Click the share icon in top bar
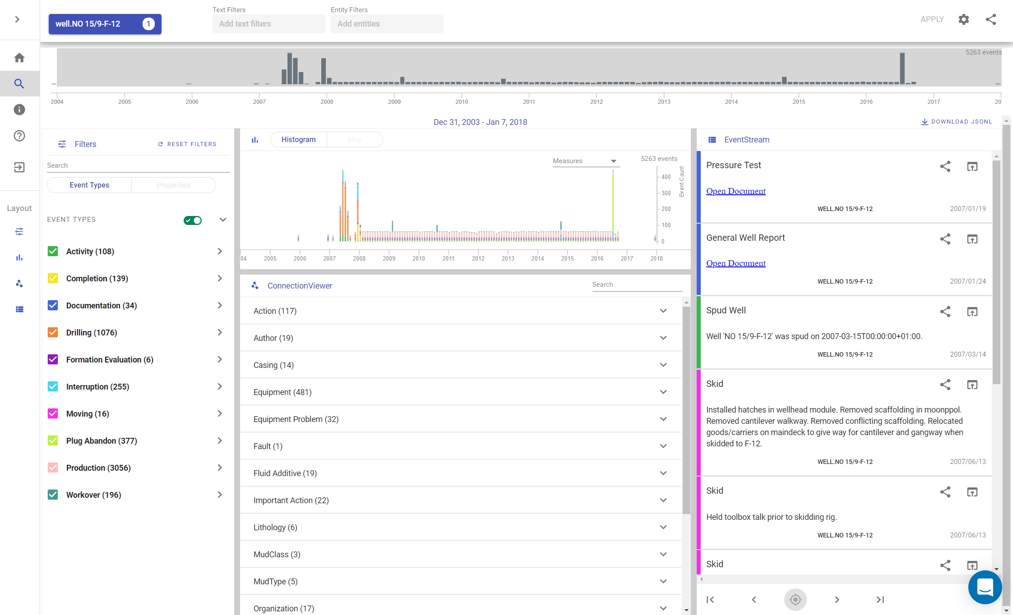 click(x=991, y=19)
